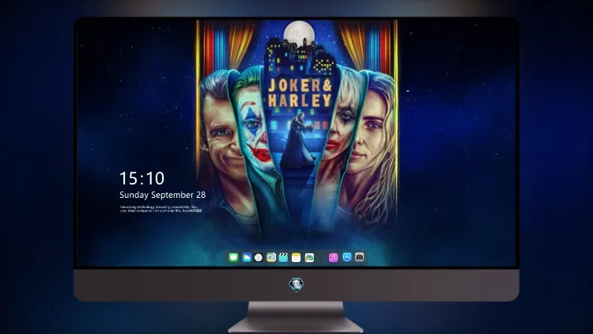
Task: Open the blue App Store icon
Action: coord(347,257)
